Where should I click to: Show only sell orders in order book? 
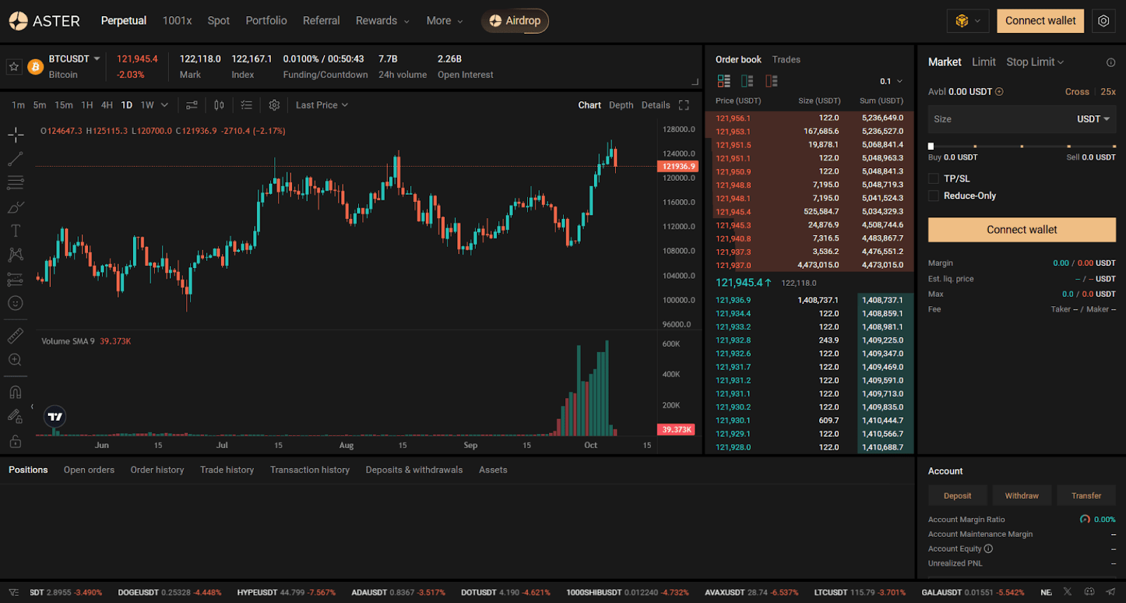771,81
